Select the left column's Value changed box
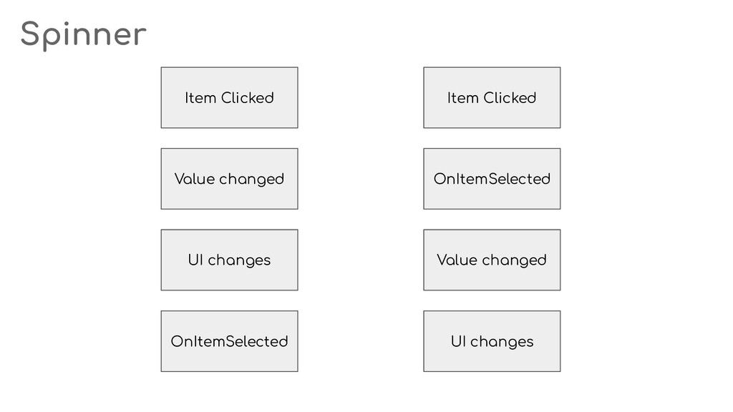This screenshot has height=412, width=733. click(x=229, y=179)
